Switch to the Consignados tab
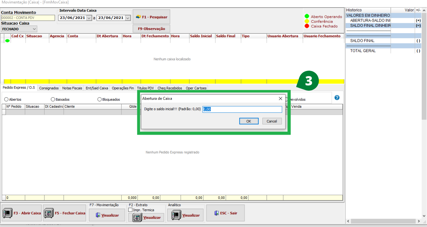The width and height of the screenshot is (427, 227). [x=49, y=88]
